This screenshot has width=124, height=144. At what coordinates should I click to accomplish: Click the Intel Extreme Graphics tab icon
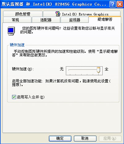tap(58, 14)
